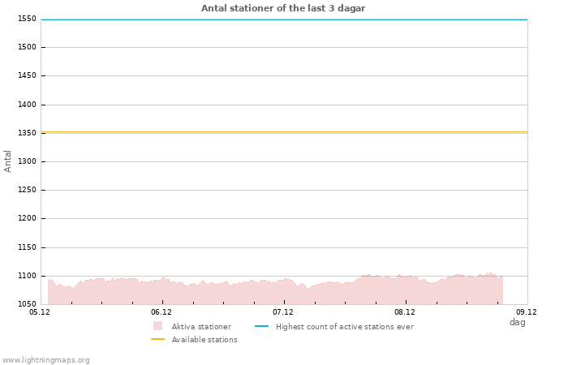Click the 06.12 date tick label
The height and width of the screenshot is (365, 568).
pos(161,311)
